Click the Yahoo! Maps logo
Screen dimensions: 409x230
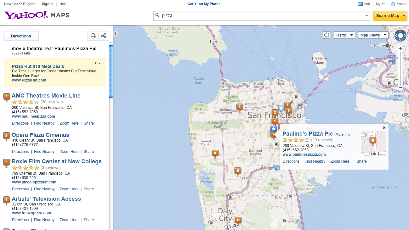[36, 15]
